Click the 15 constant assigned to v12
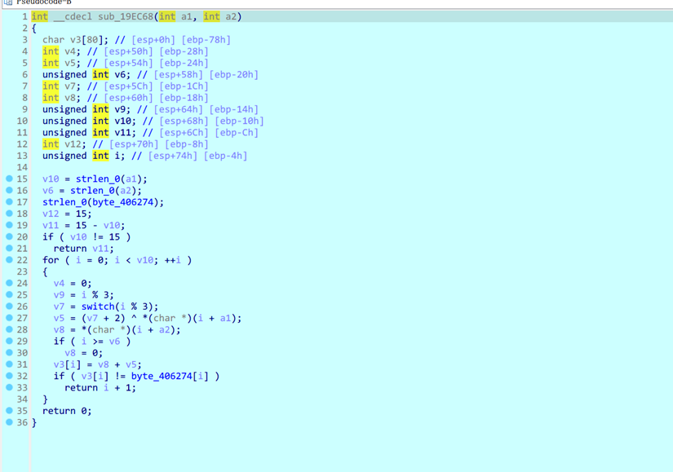The height and width of the screenshot is (472, 673). pos(81,214)
